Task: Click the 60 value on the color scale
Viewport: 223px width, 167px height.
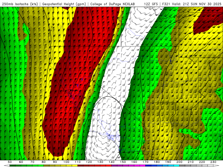Action: [x=21, y=162]
